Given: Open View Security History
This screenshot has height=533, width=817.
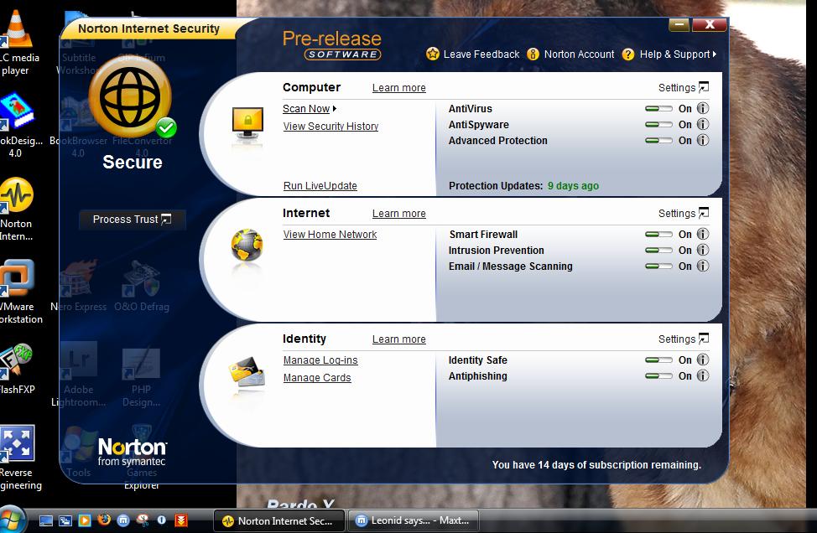Looking at the screenshot, I should [x=330, y=127].
